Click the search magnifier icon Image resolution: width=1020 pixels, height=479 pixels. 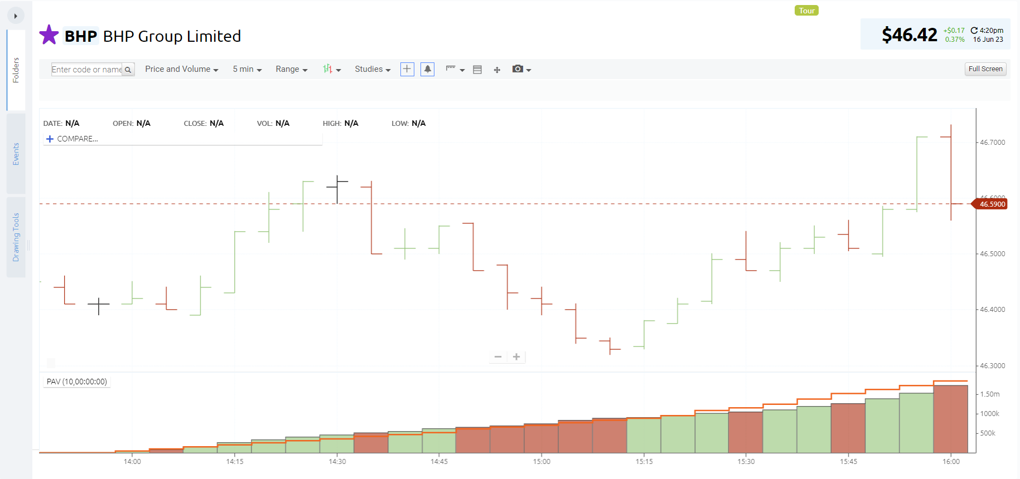128,70
